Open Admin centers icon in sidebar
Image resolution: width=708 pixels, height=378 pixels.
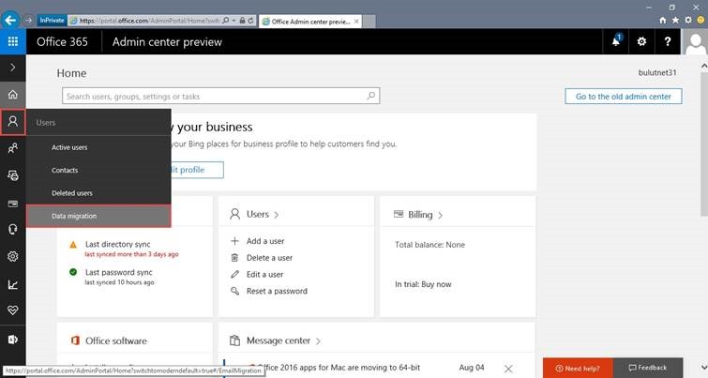pos(12,340)
